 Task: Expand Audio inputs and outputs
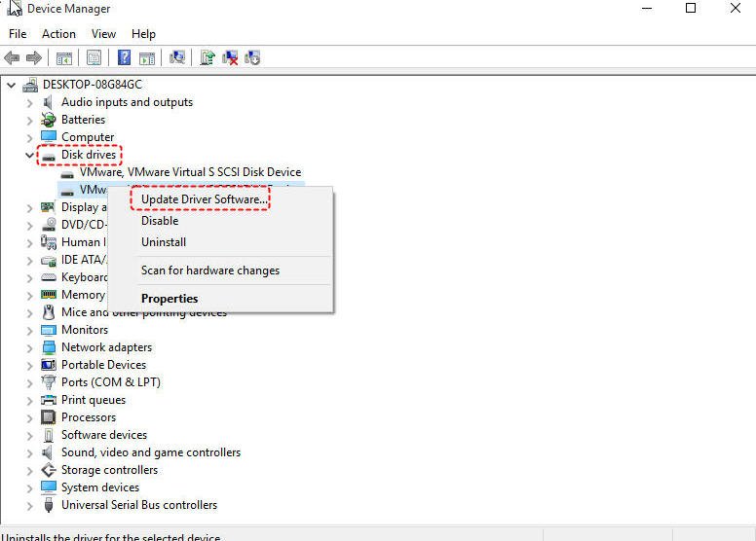pos(30,103)
